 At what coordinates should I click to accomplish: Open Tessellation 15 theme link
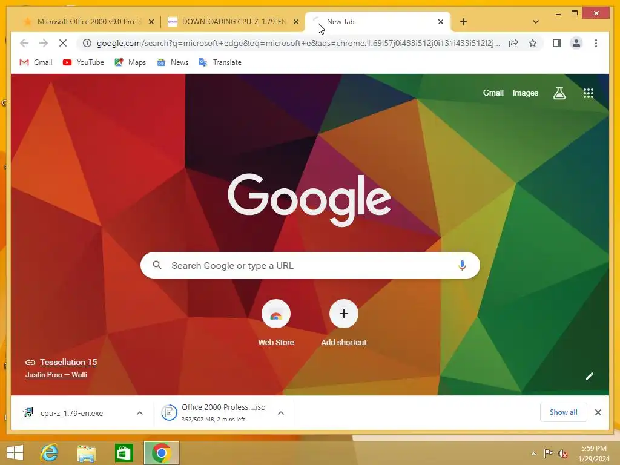(x=68, y=362)
